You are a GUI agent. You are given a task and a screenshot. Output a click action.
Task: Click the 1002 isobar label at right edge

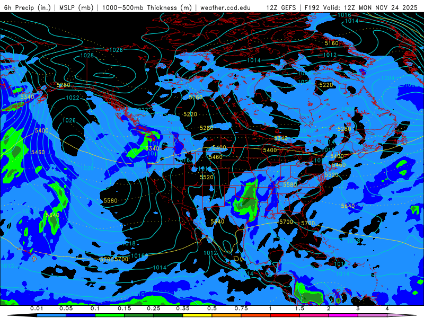pos(411,84)
